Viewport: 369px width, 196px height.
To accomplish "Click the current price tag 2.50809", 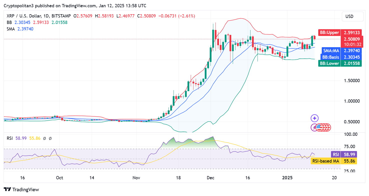I will tap(352, 39).
